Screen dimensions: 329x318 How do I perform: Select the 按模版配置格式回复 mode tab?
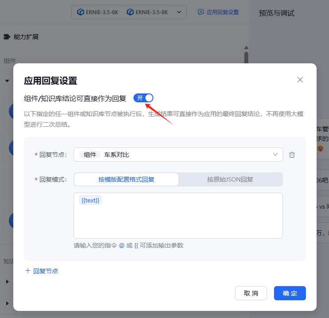(x=126, y=179)
